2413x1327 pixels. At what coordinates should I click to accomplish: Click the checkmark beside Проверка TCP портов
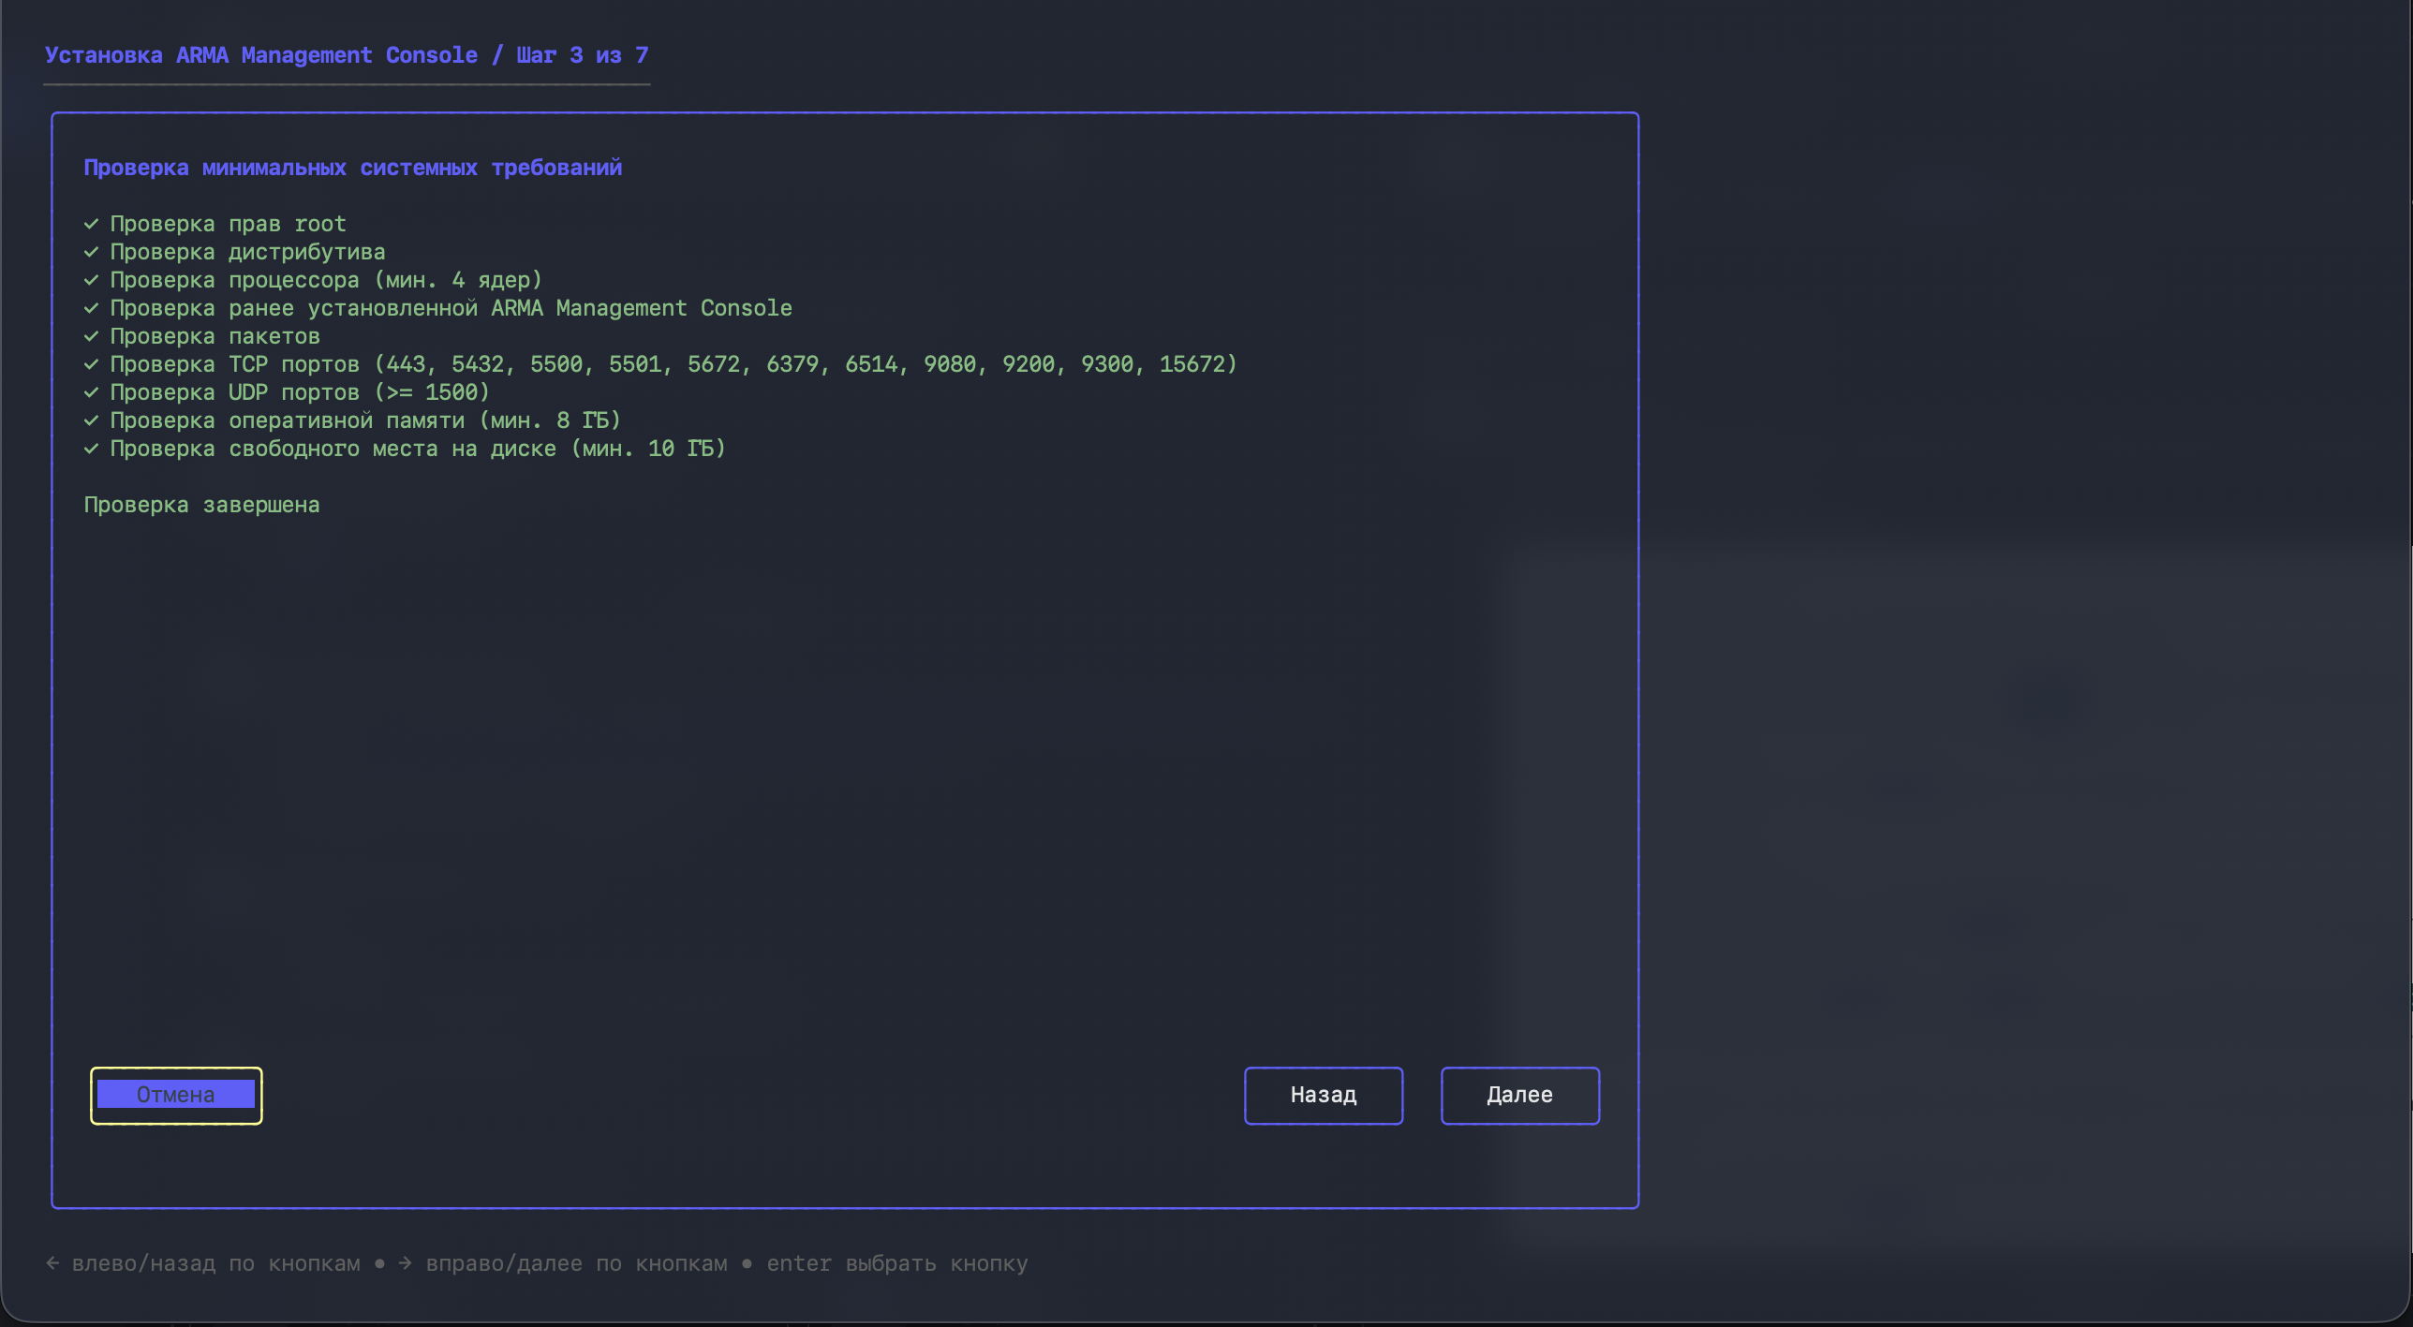[91, 364]
